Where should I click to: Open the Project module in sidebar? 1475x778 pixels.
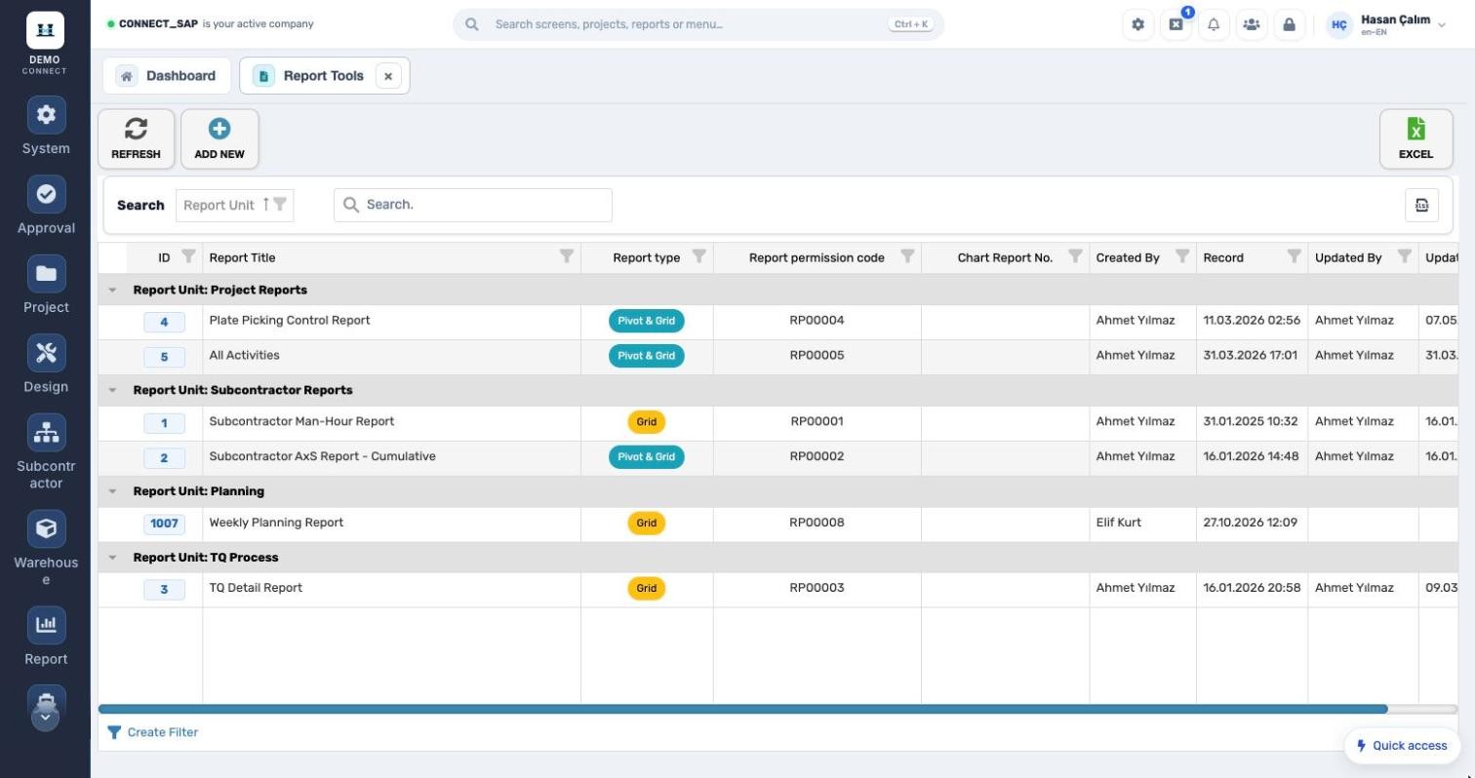click(x=46, y=285)
